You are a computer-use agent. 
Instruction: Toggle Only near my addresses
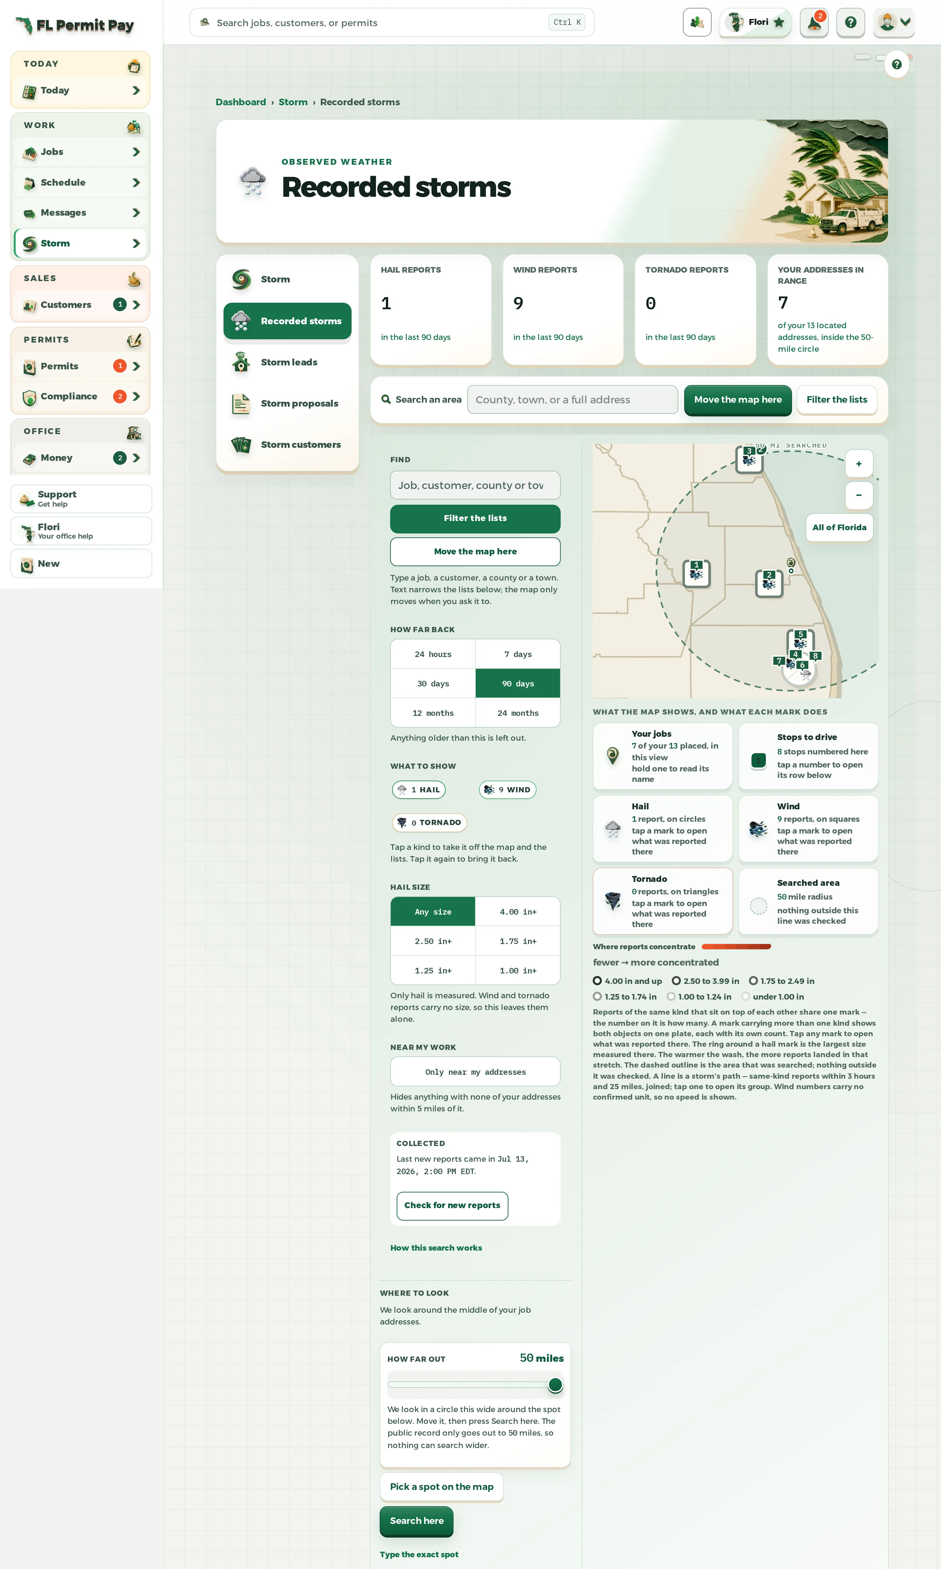475,1072
